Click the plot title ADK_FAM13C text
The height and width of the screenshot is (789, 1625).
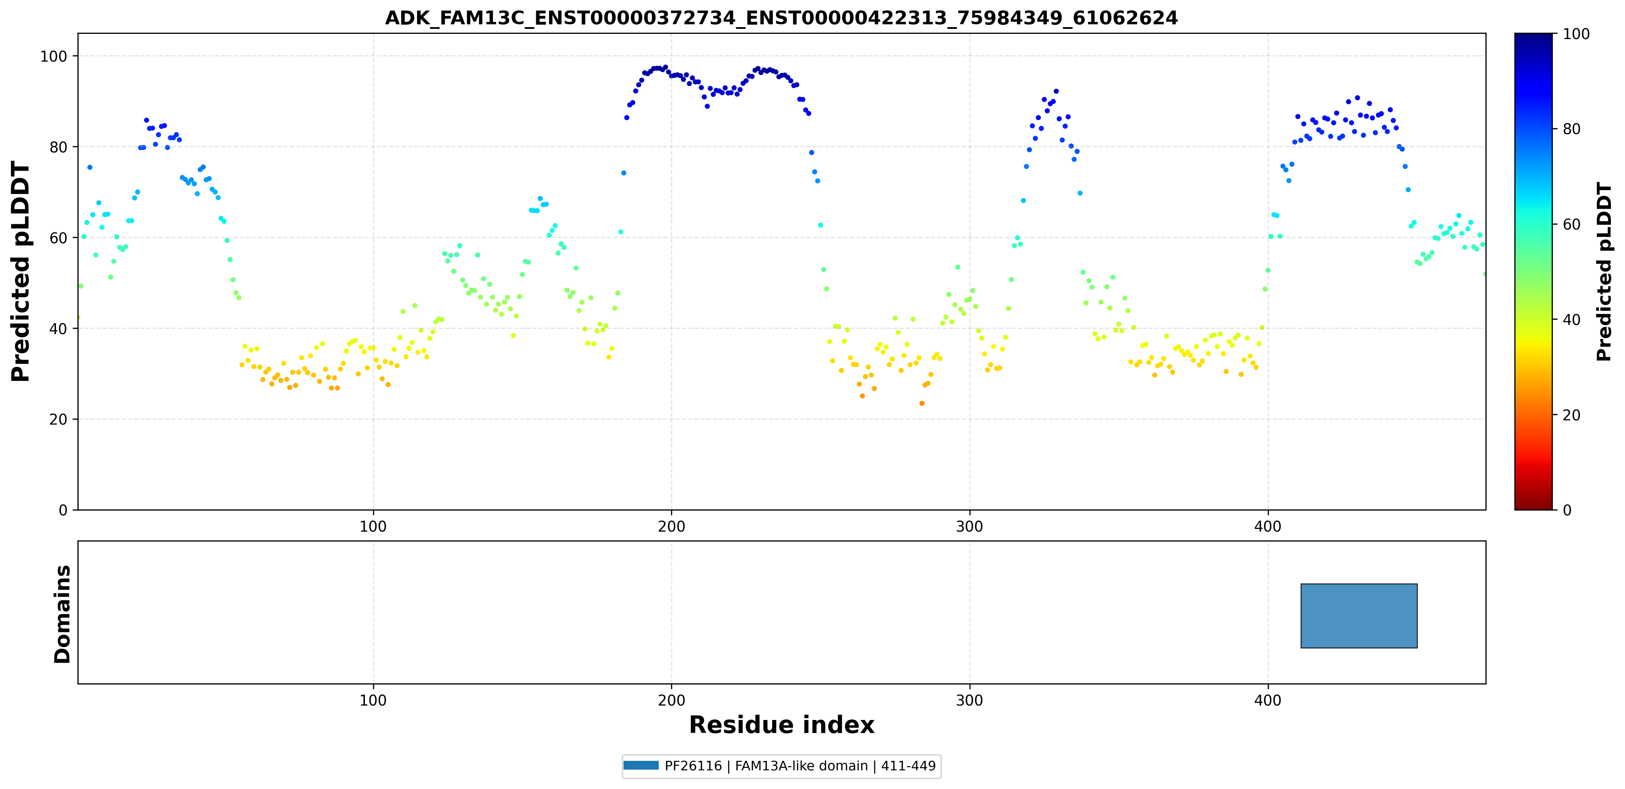pyautogui.click(x=781, y=18)
